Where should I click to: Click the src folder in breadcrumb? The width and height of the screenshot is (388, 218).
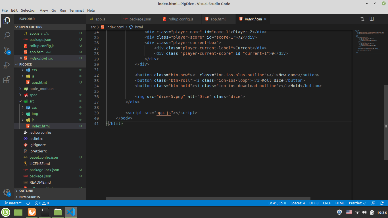93,27
